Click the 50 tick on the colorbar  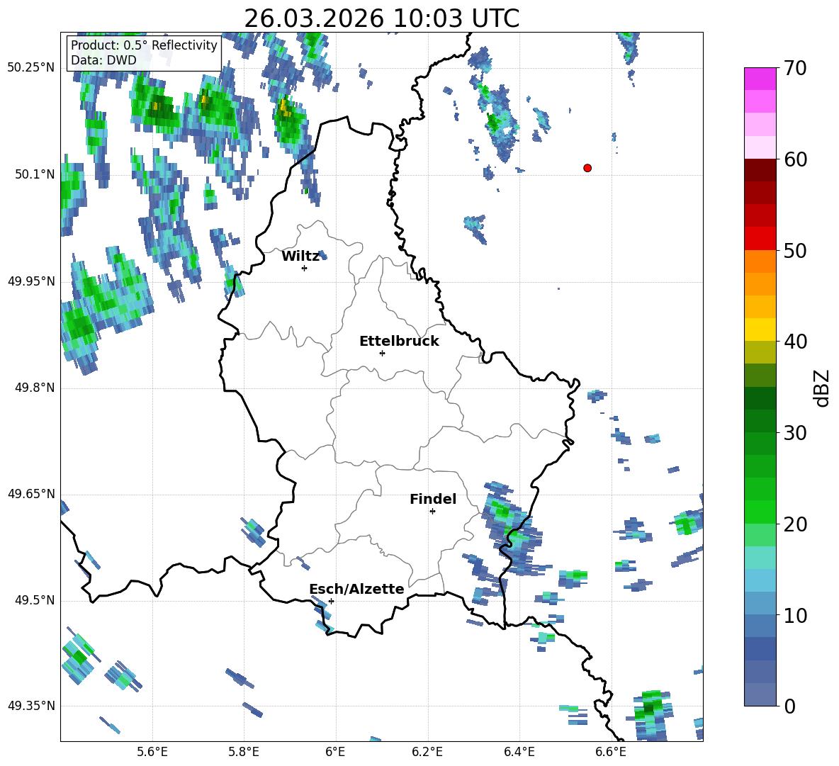pos(795,251)
